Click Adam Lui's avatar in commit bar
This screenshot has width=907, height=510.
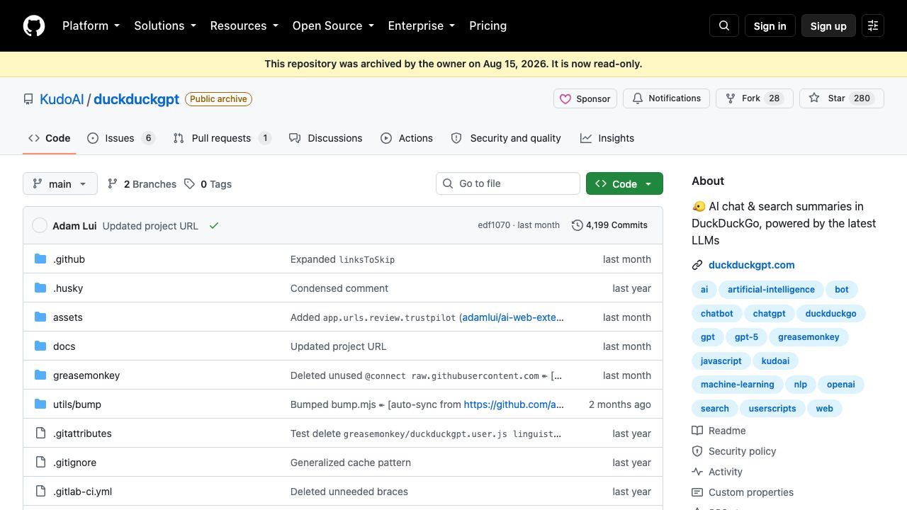point(40,225)
